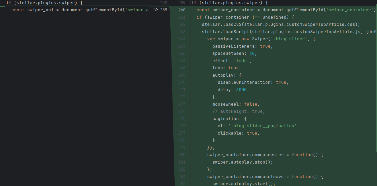
Task: Click line number 260 in right gutter
Action: (x=182, y=10)
